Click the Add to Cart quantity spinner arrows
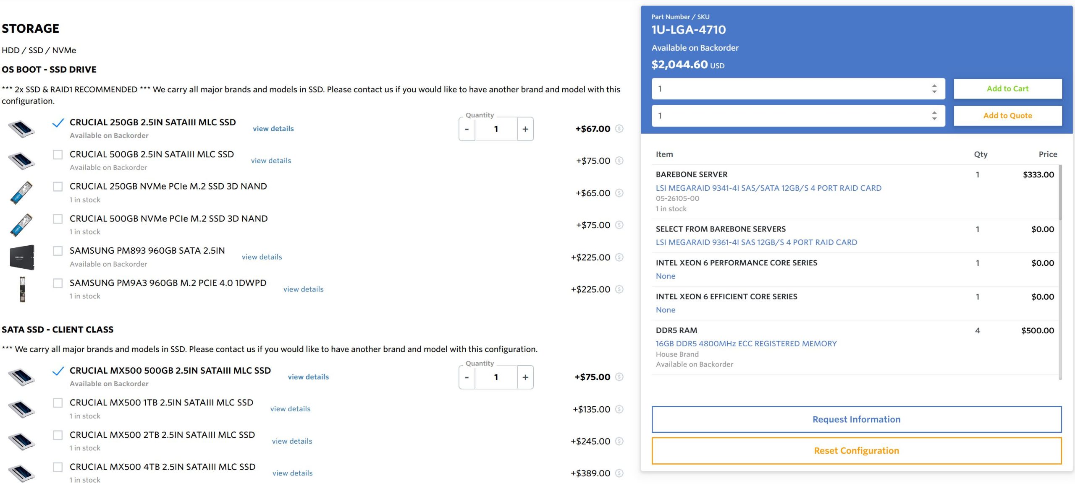Image resolution: width=1075 pixels, height=504 pixels. [934, 88]
